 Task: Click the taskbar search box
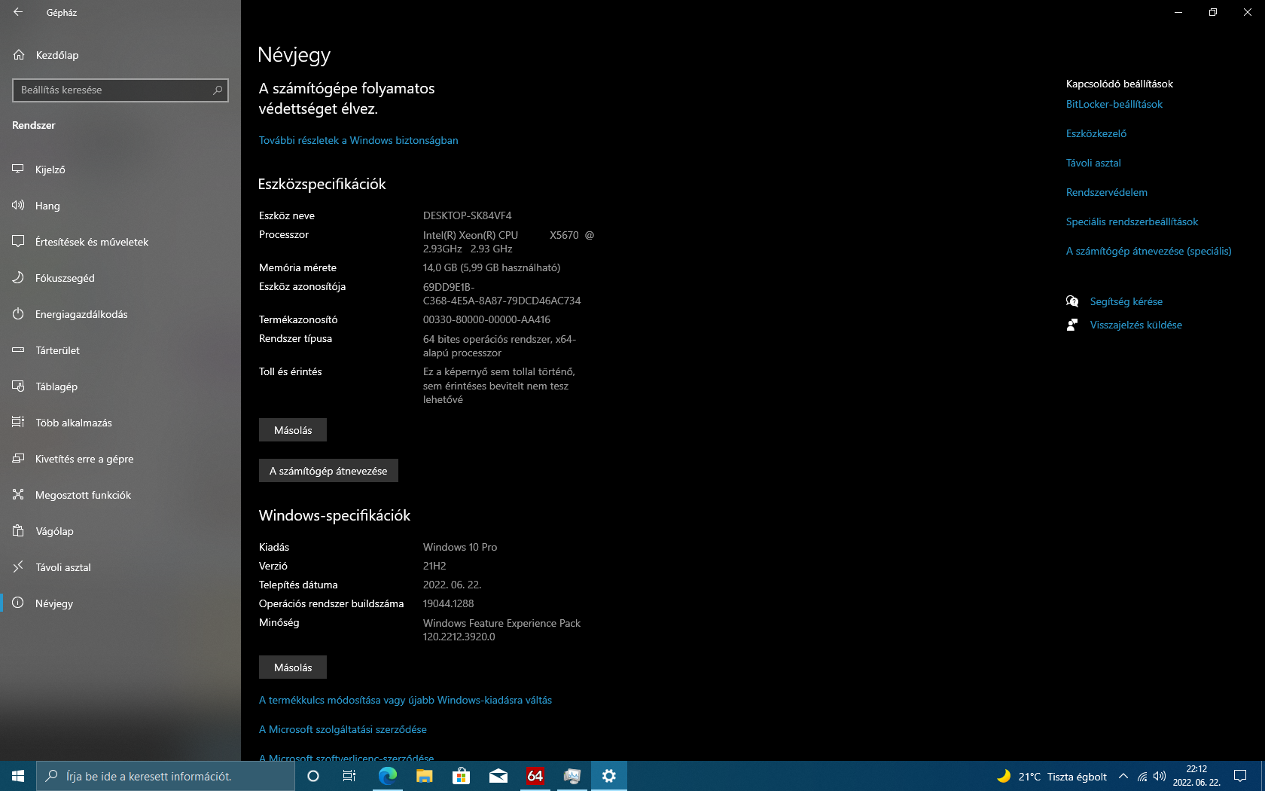166,776
